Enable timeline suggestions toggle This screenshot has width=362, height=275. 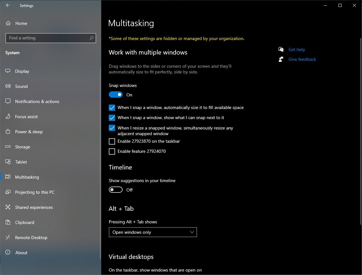116,190
